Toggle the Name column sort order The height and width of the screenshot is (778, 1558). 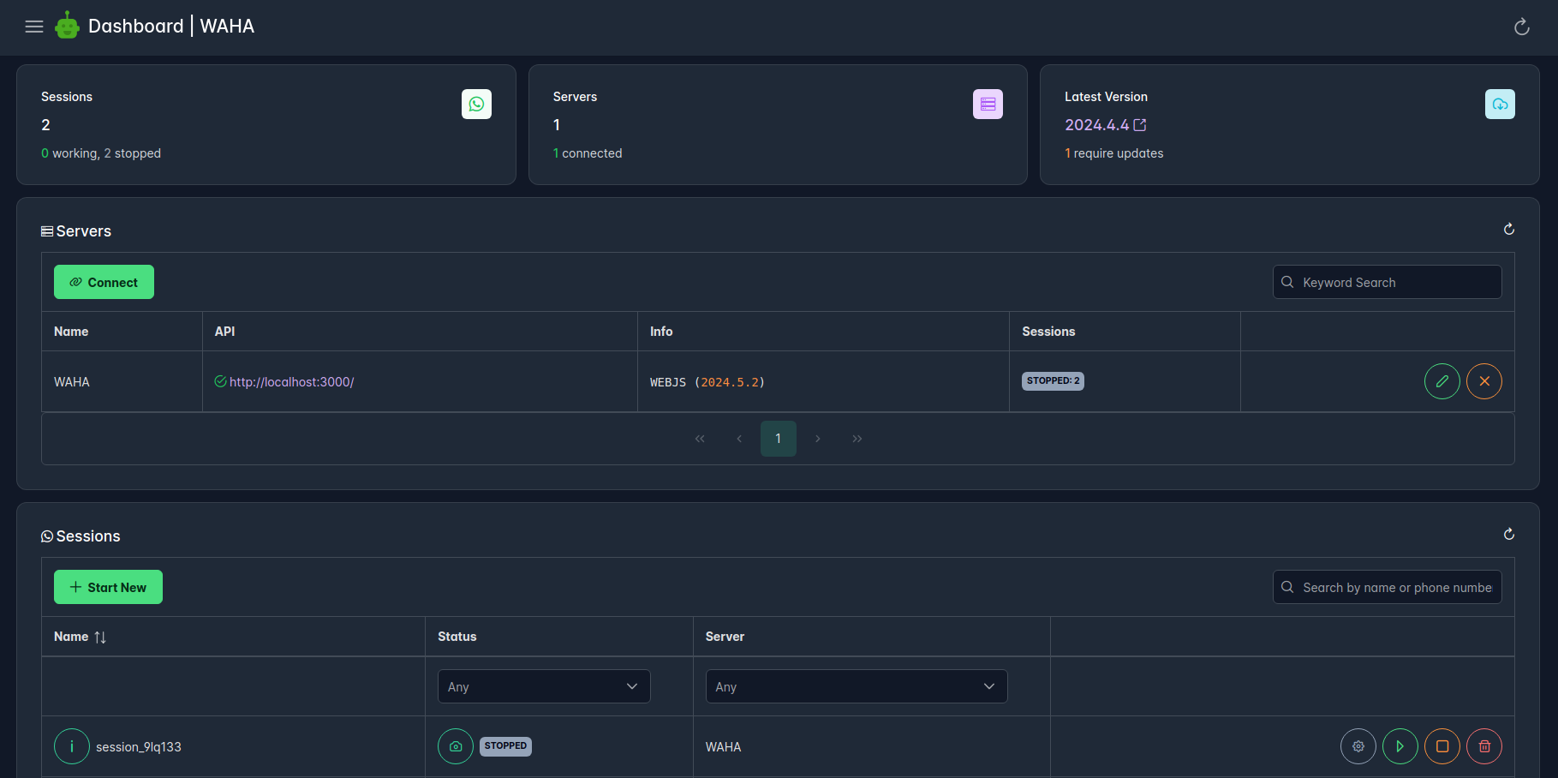[x=100, y=637]
